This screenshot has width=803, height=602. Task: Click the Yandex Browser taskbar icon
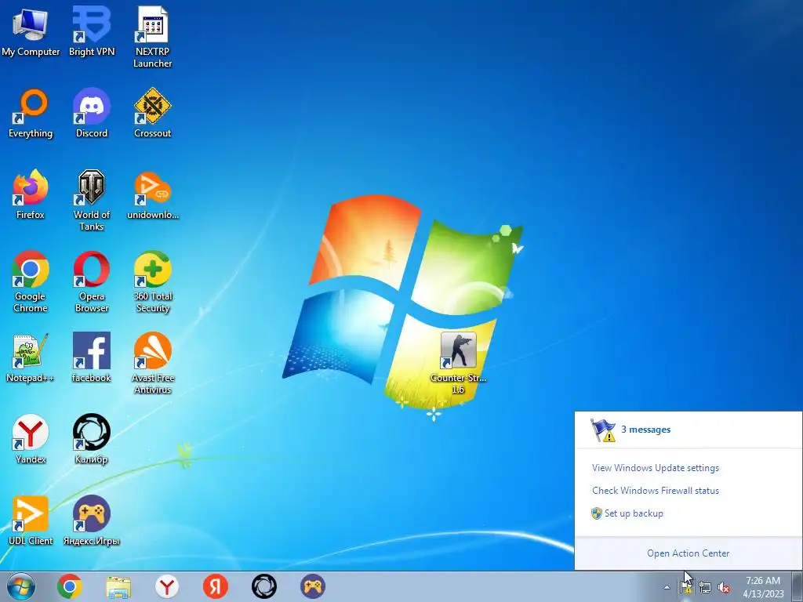pos(167,586)
